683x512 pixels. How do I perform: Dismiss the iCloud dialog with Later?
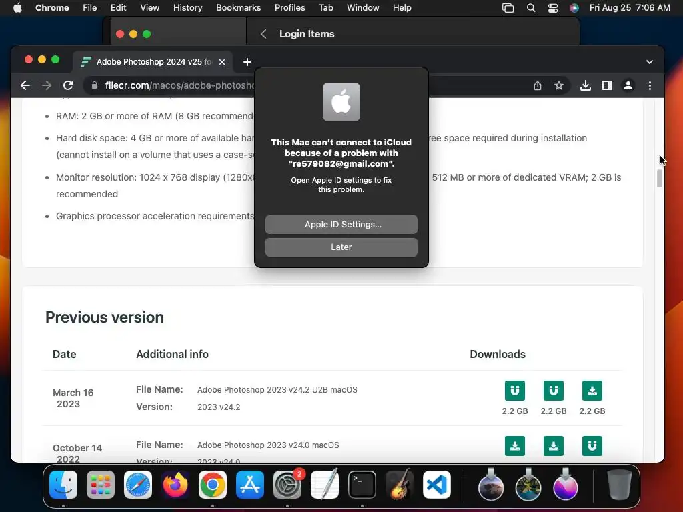click(341, 247)
